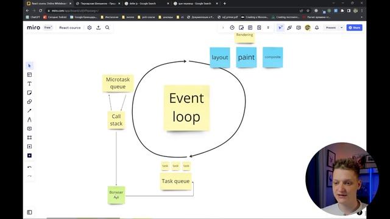The width and height of the screenshot is (390, 219).
Task: Start the timer in top toolbar
Action: [232, 27]
